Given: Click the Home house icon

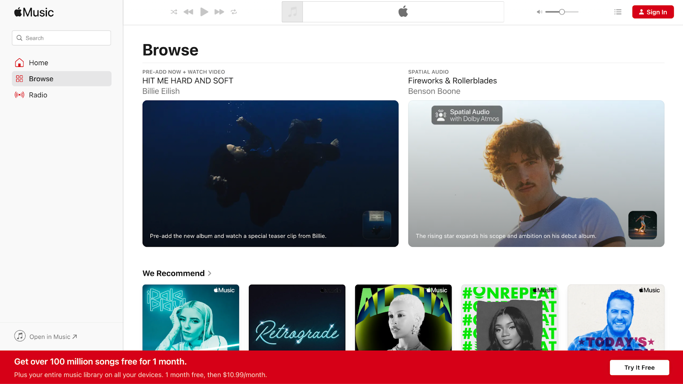Looking at the screenshot, I should pyautogui.click(x=19, y=63).
